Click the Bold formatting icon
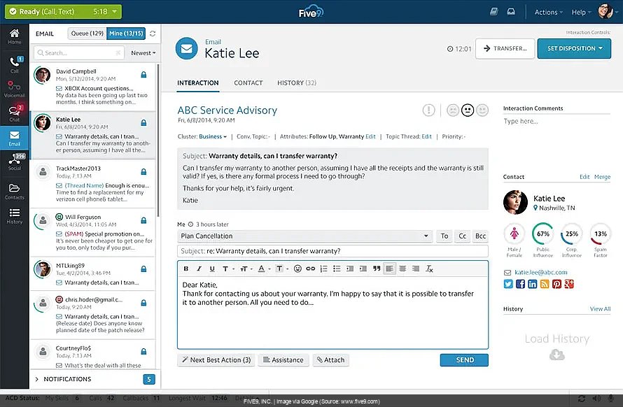Viewport: 623px width, 407px height. pyautogui.click(x=186, y=269)
